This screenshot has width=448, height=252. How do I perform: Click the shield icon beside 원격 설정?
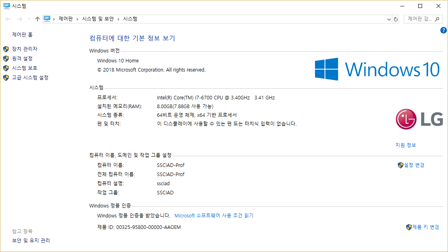[6, 58]
